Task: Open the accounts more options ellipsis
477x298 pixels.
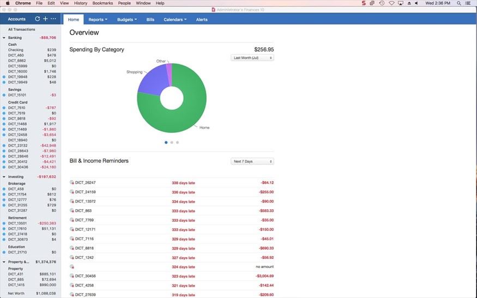Action: point(53,19)
